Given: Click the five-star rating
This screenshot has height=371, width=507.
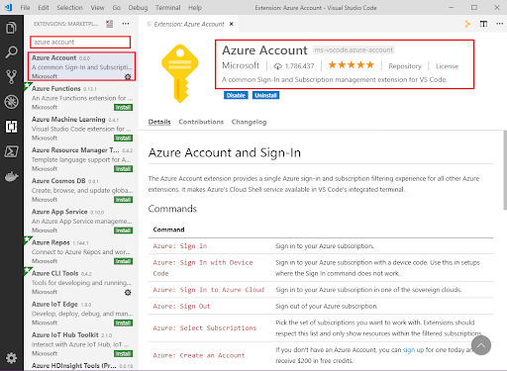Looking at the screenshot, I should 352,65.
